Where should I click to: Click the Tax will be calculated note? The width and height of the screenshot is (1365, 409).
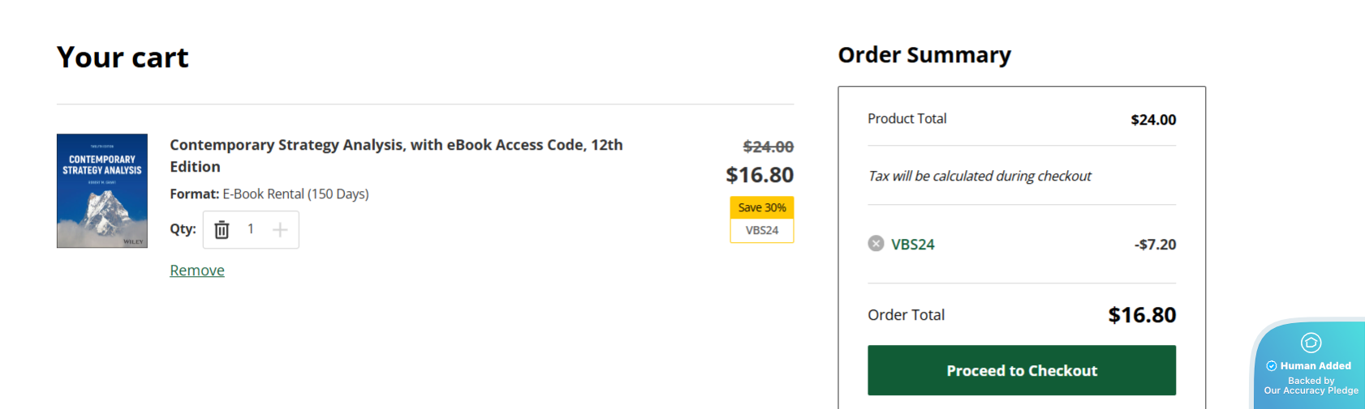(x=980, y=177)
